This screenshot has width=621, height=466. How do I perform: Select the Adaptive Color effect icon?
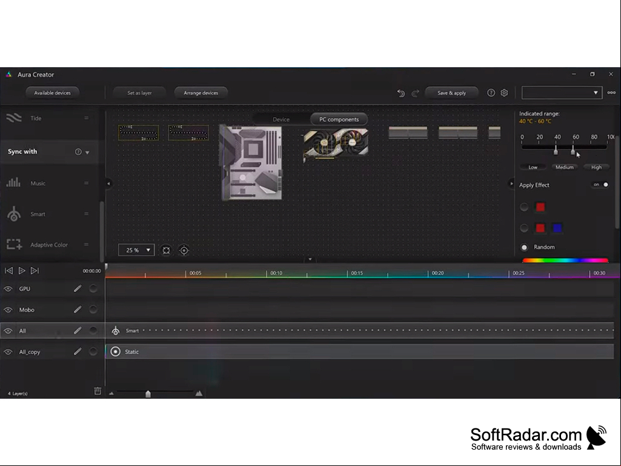15,244
